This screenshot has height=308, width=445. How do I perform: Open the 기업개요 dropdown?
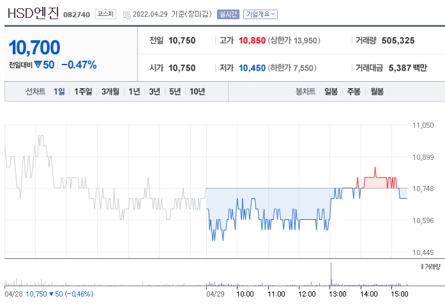260,14
